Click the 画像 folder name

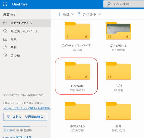click(118, 126)
